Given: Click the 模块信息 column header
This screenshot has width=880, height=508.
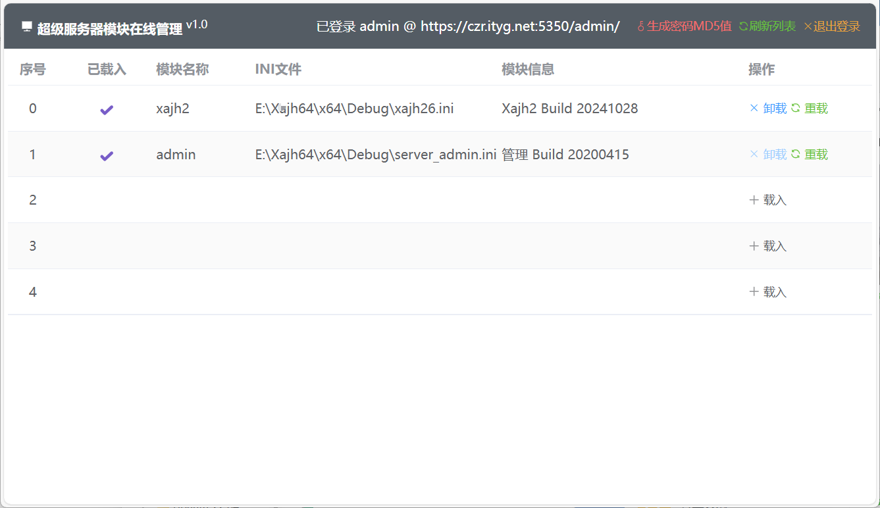Looking at the screenshot, I should point(528,70).
